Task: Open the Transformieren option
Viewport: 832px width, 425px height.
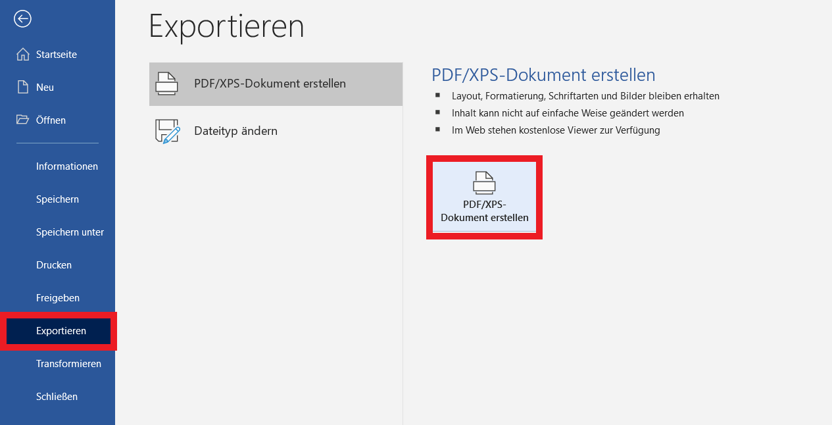Action: pos(68,364)
